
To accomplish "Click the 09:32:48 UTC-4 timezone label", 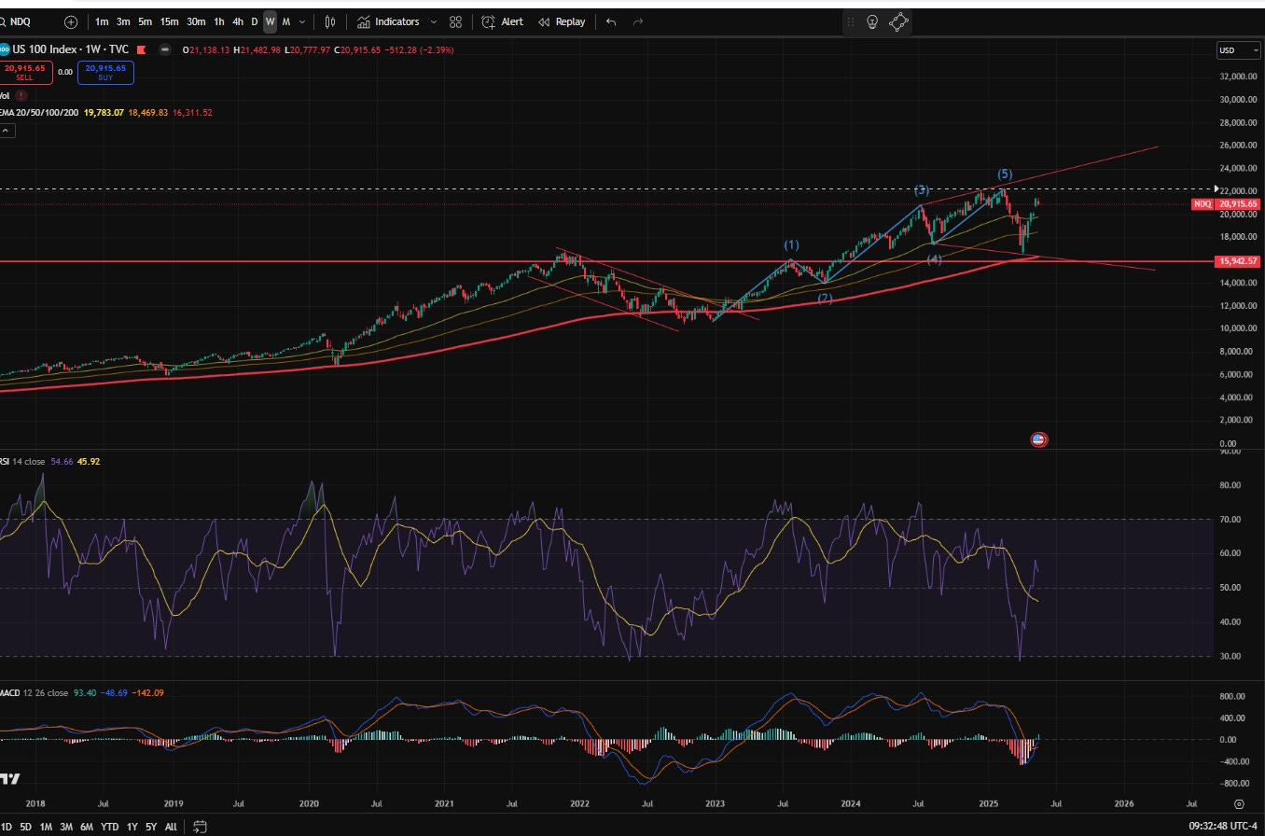I will (x=1222, y=827).
